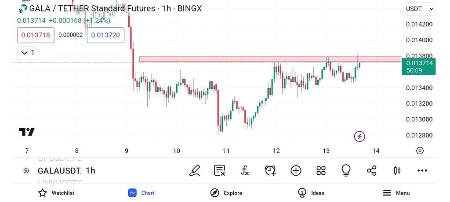Open the USDT currency dropdown
Screen dimensions: 450x202
point(420,9)
